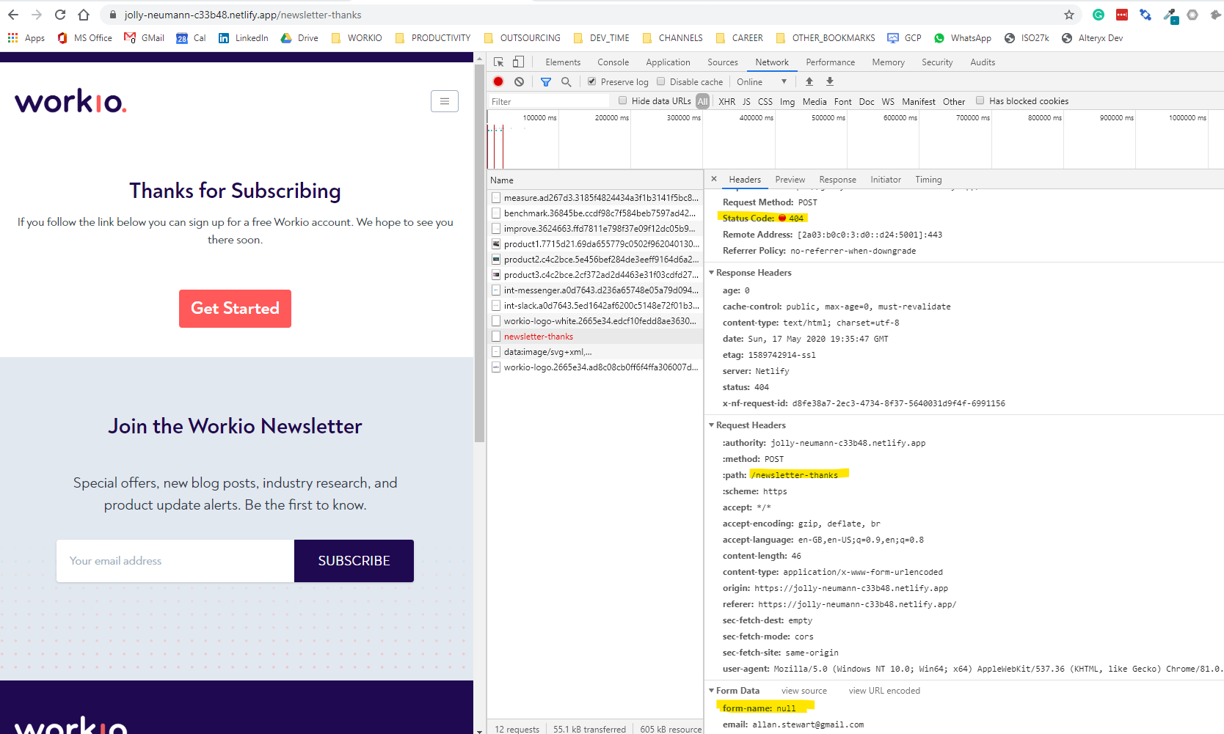Filter network requests by CSS
This screenshot has width=1224, height=734.
pos(765,101)
